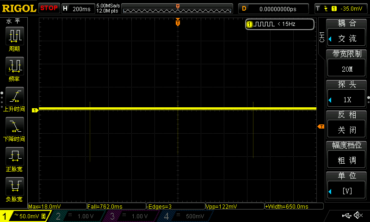Screen dimensions: 370x222
Task: Click the Vpp=122mV measurement result
Action: coord(235,206)
